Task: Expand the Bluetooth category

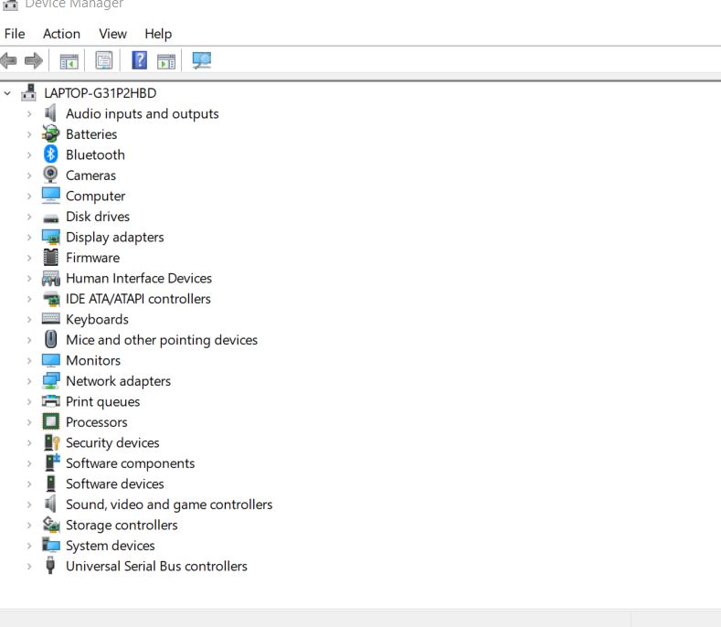Action: coord(29,154)
